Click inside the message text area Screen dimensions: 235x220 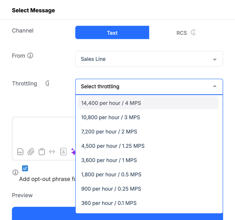pyautogui.click(x=44, y=132)
